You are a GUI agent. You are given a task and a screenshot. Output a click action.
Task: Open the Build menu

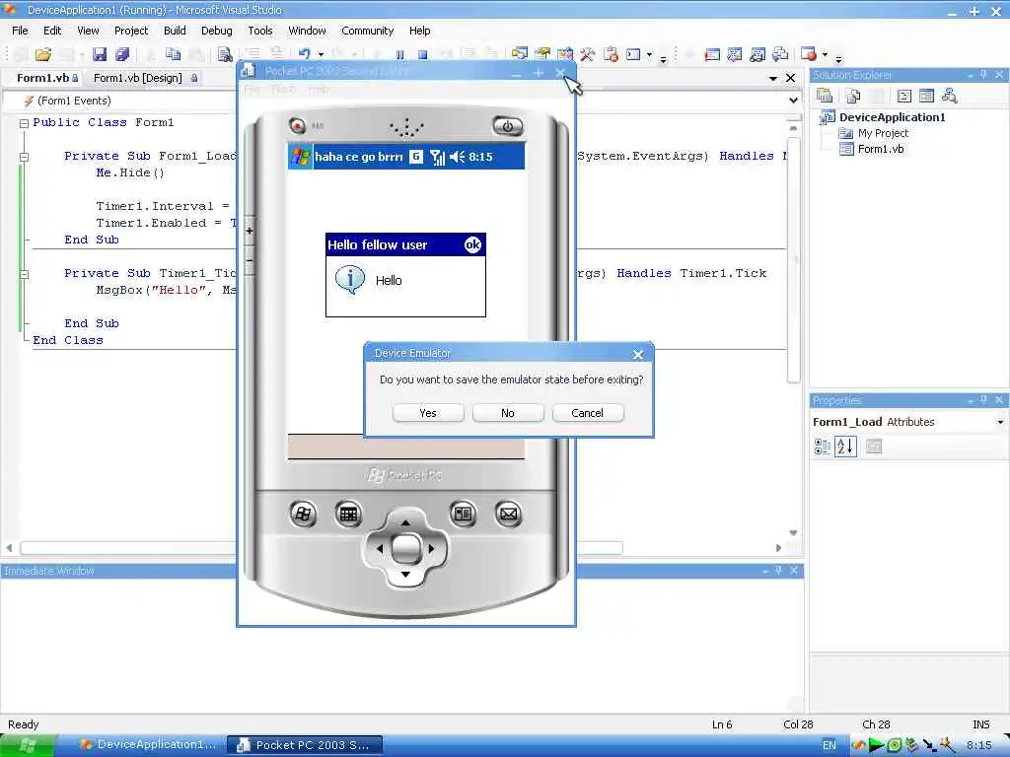tap(175, 31)
